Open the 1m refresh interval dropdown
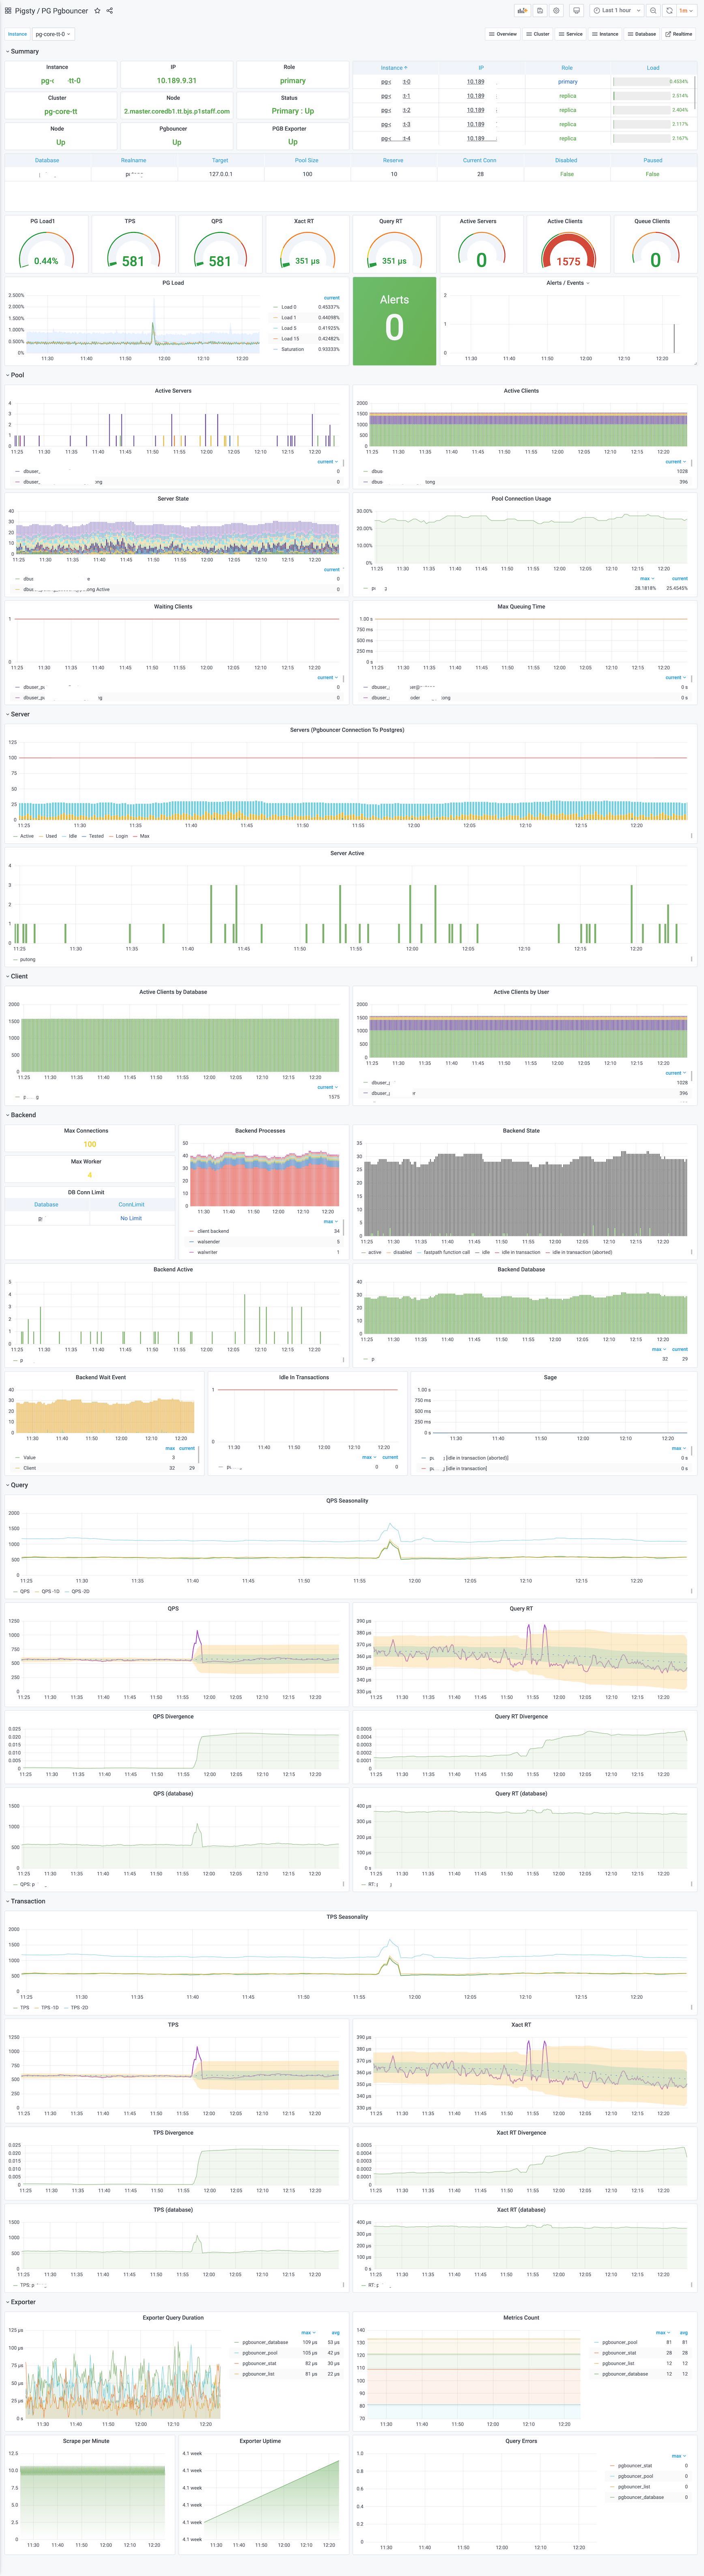The image size is (704, 2576). pos(686,10)
